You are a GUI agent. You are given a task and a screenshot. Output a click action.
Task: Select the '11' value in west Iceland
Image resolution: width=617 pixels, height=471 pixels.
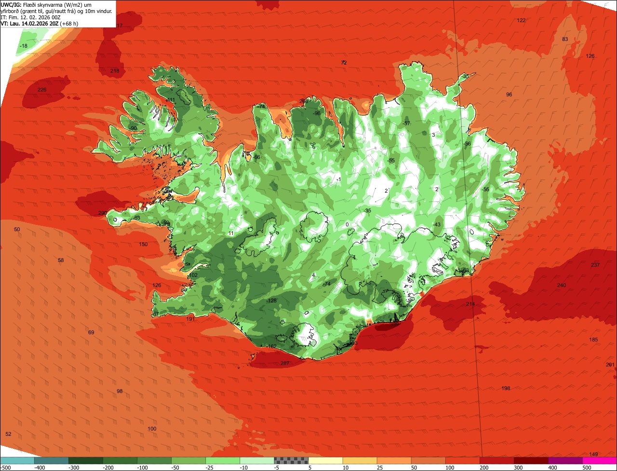click(x=231, y=233)
